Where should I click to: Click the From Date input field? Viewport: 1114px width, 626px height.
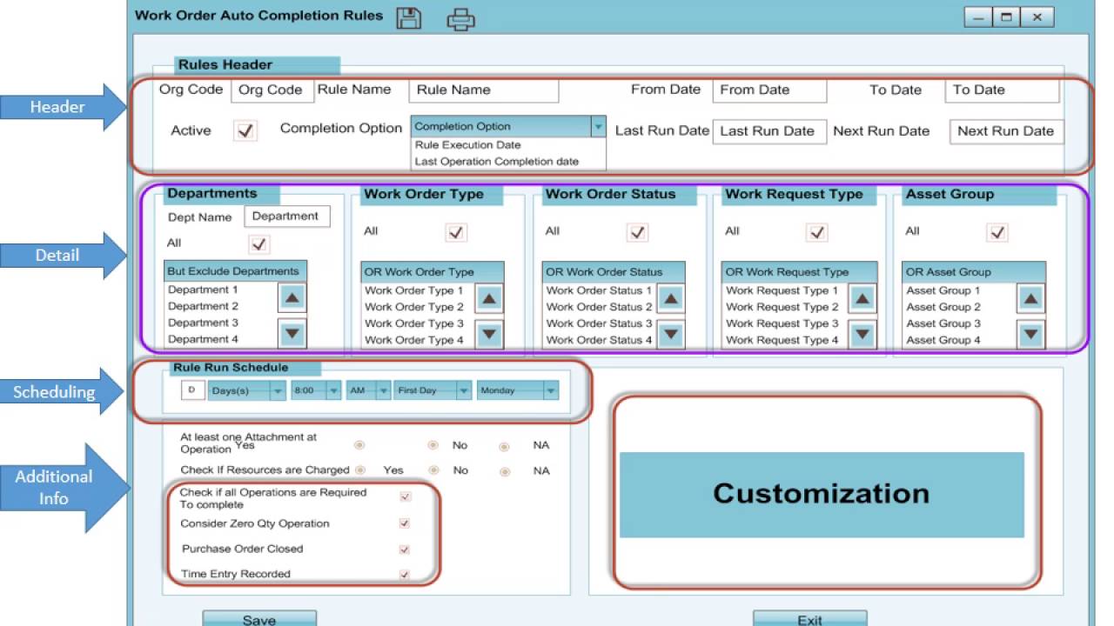pyautogui.click(x=769, y=90)
